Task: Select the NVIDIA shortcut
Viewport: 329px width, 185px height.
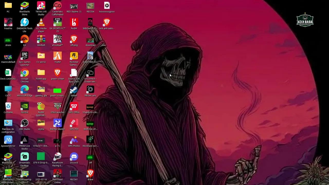Action: [24, 106]
